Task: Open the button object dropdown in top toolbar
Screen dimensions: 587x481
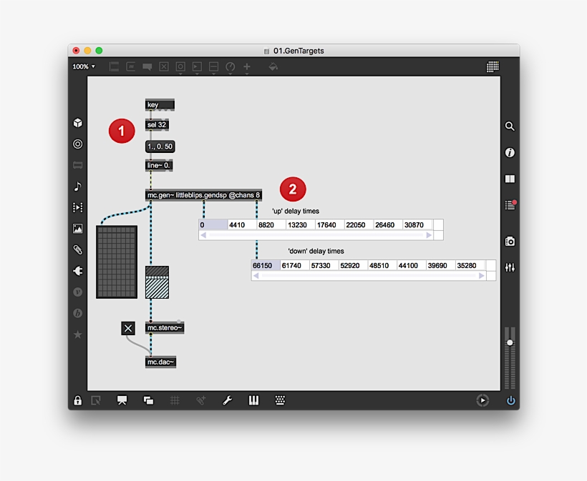Action: tap(180, 67)
